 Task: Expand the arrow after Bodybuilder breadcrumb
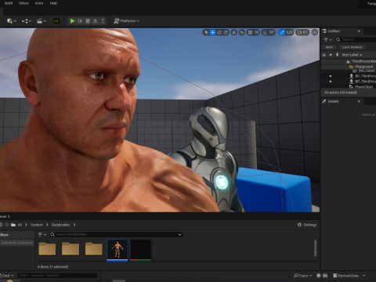[x=74, y=225]
